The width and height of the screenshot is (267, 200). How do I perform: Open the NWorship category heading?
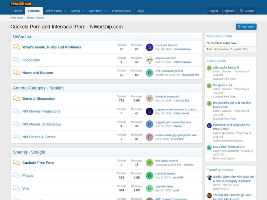coord(22,37)
